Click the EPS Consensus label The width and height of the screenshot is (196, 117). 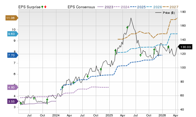point(81,7)
